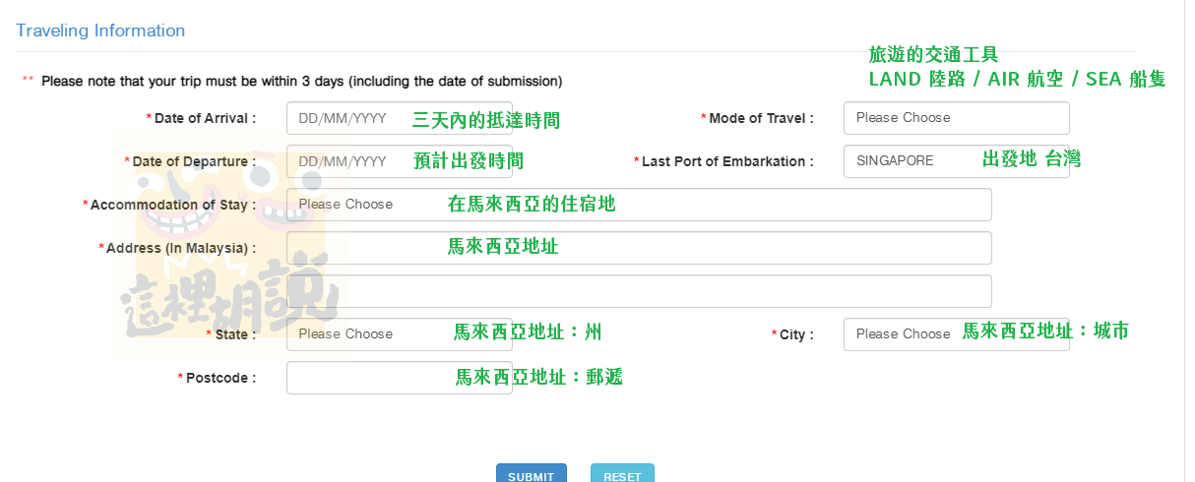
Task: Click the Address (In Malaysia) label
Action: click(181, 248)
